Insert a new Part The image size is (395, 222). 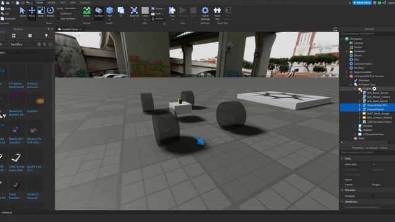pyautogui.click(x=110, y=12)
